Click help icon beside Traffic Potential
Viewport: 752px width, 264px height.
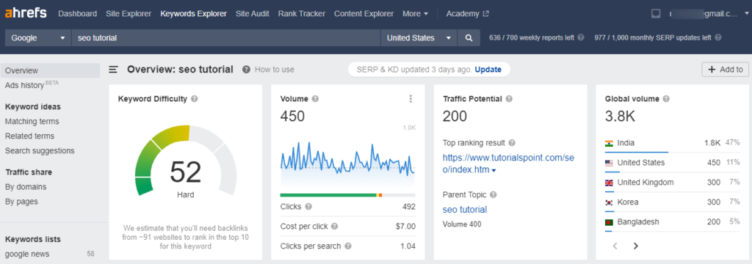tap(509, 99)
